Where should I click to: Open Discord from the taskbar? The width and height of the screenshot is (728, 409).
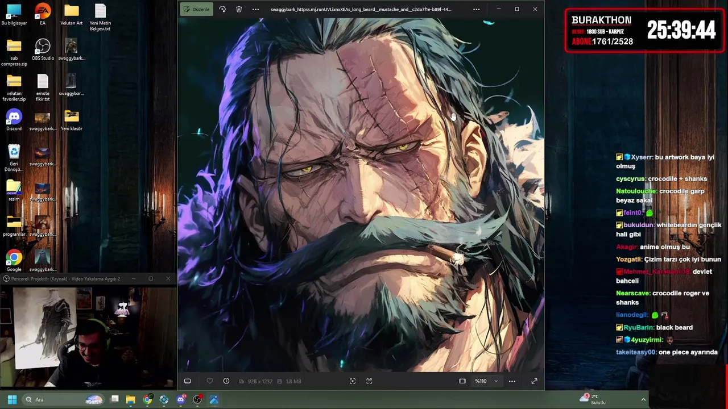[x=181, y=399]
